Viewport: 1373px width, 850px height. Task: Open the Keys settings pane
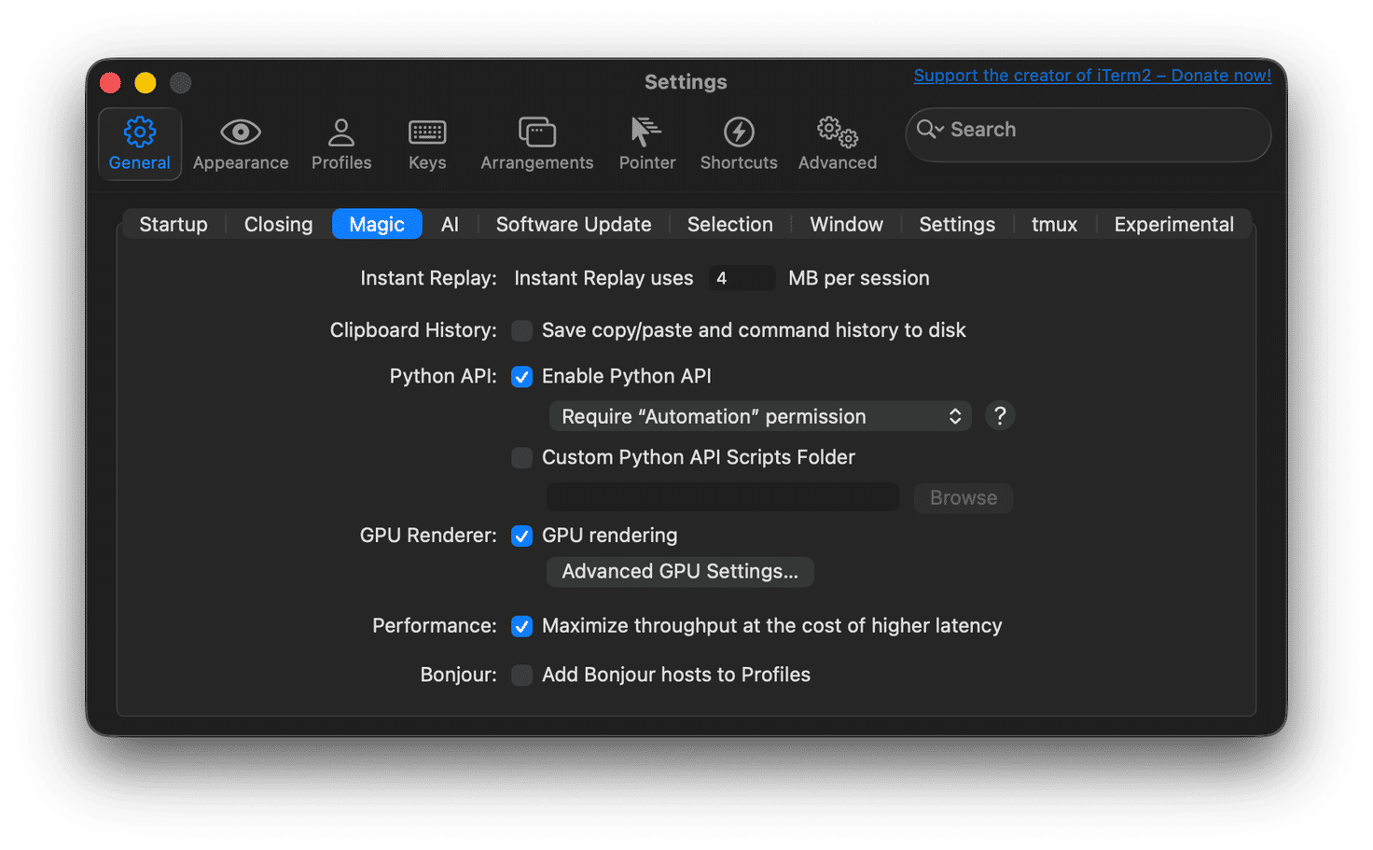(426, 143)
